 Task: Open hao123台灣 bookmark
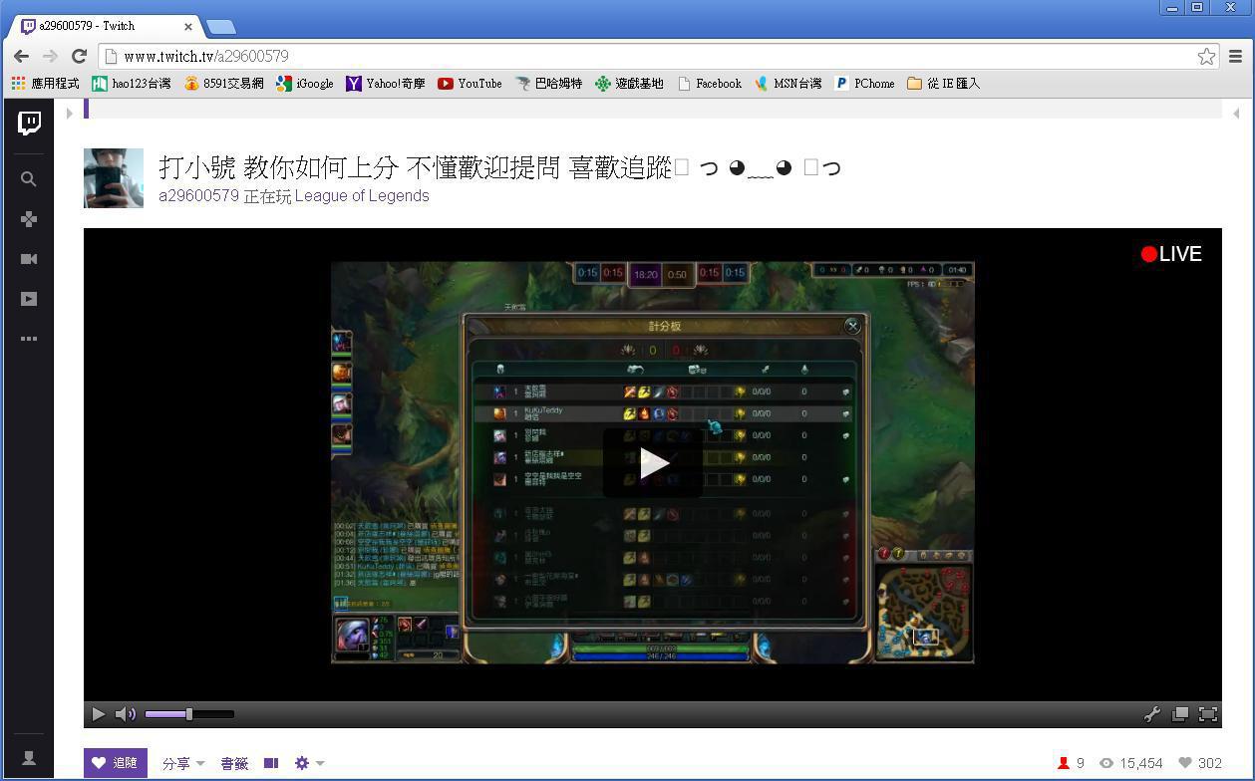point(132,84)
